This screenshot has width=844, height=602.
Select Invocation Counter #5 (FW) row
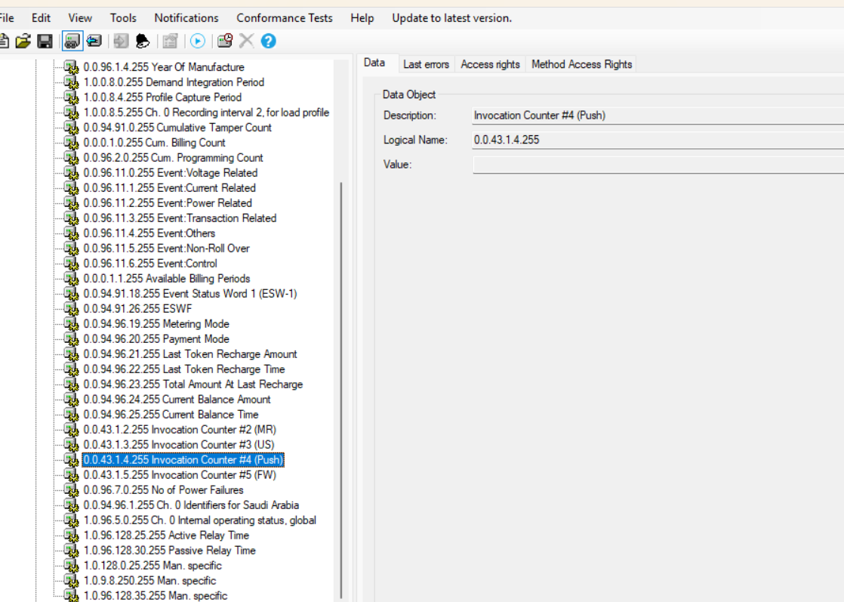click(x=180, y=475)
